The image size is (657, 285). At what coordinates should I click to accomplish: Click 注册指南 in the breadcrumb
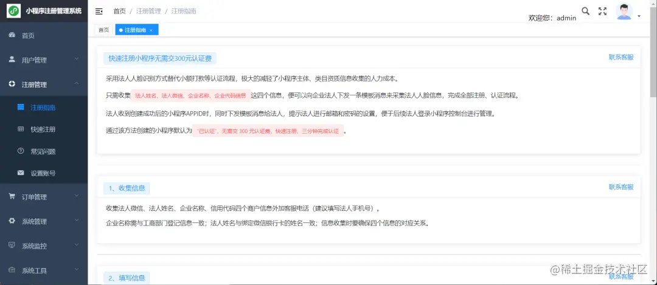pos(184,12)
